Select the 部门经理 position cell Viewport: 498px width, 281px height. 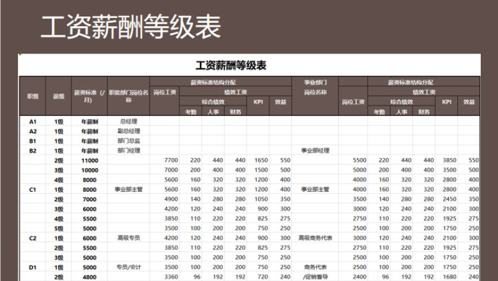pos(128,150)
